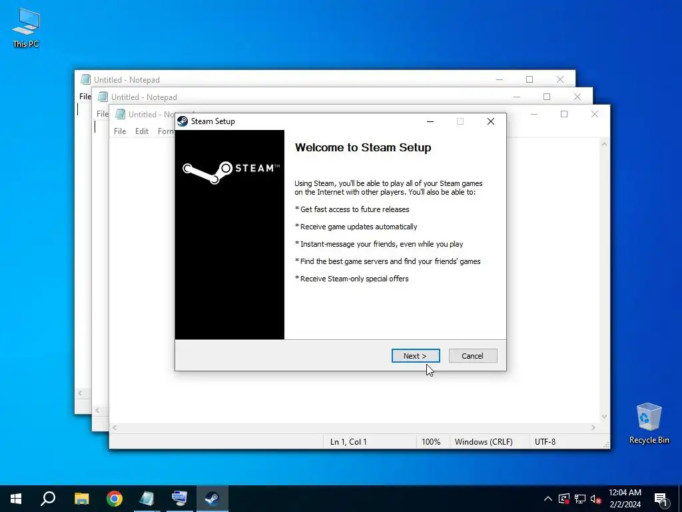Image resolution: width=682 pixels, height=512 pixels.
Task: Minimize the Steam Setup window
Action: pyautogui.click(x=430, y=121)
